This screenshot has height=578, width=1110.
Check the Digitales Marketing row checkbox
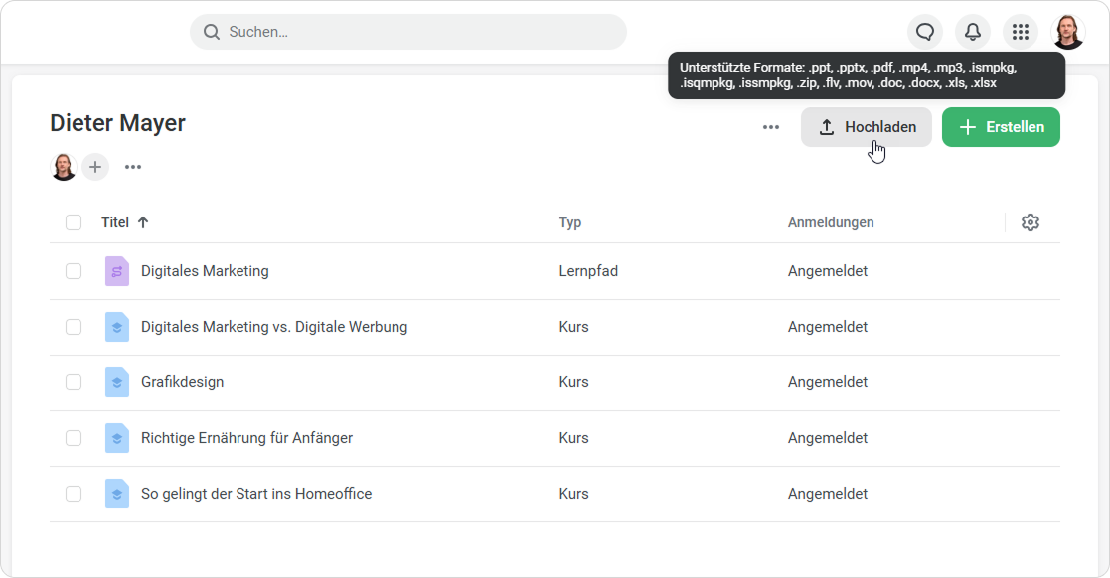pos(74,271)
